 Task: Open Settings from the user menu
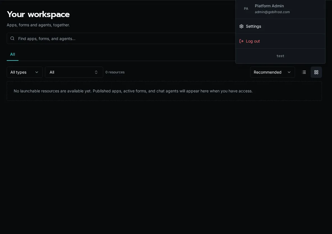click(280, 26)
